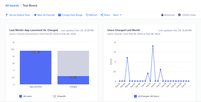This screenshot has height=102, width=201.
Task: Click the calendar icon for Change Date Range
Action: click(60, 15)
